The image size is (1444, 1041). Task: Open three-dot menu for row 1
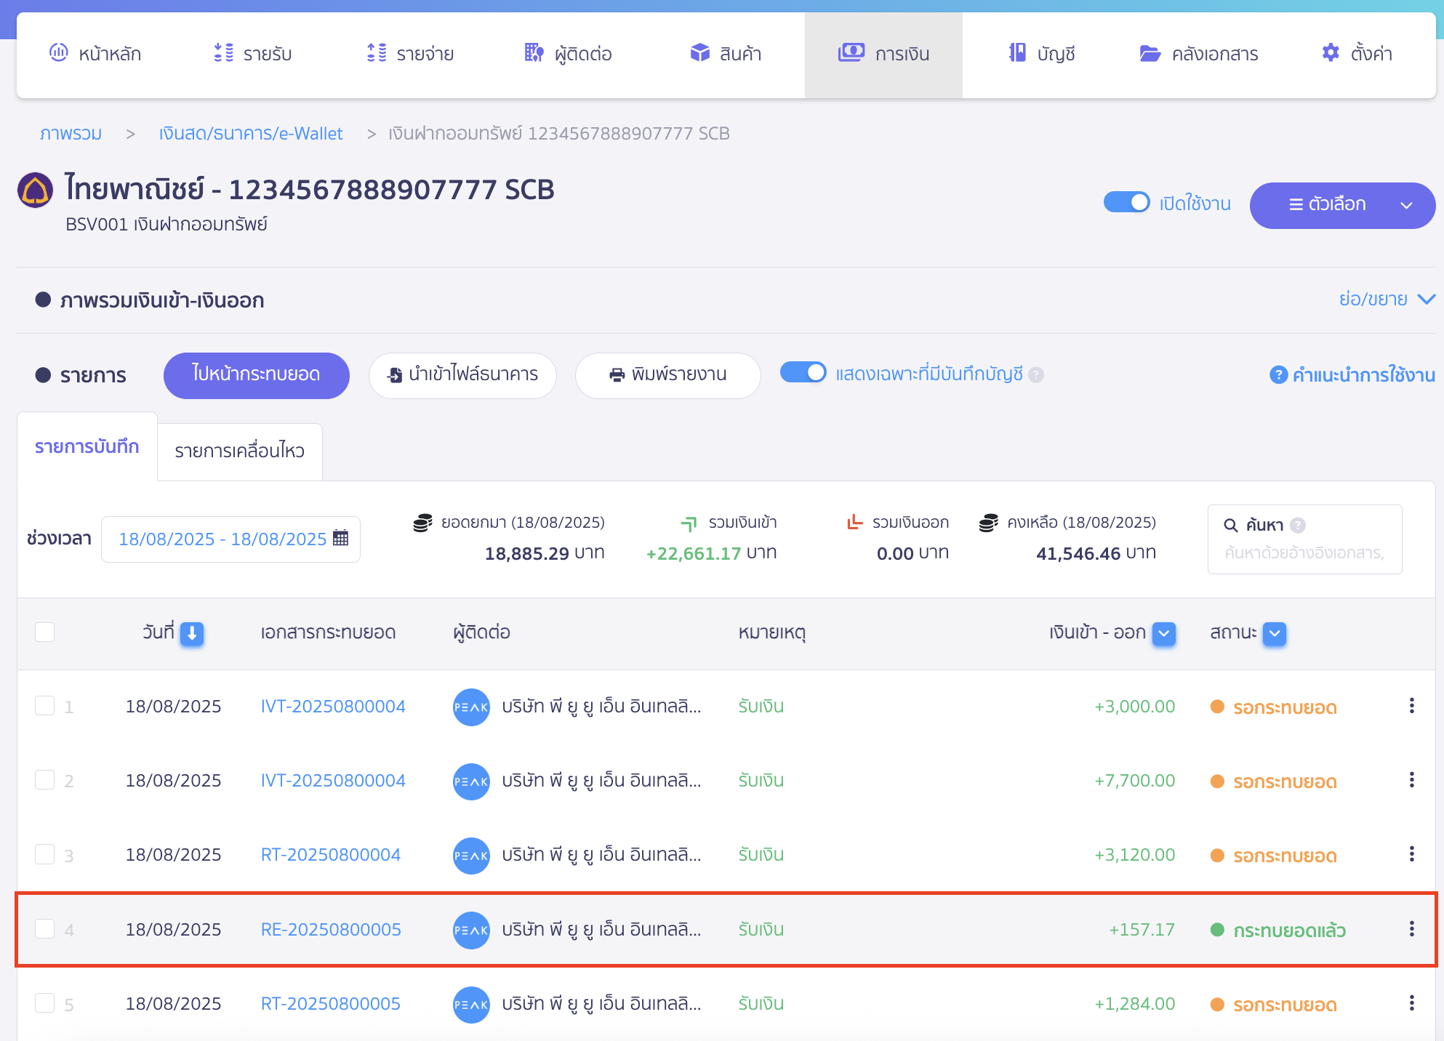1411,706
